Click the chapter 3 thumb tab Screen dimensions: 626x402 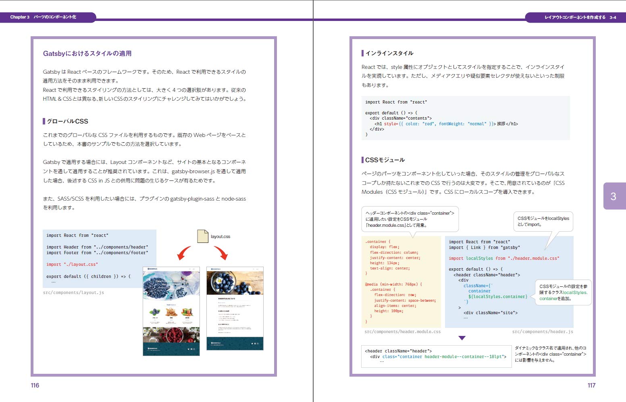click(614, 196)
